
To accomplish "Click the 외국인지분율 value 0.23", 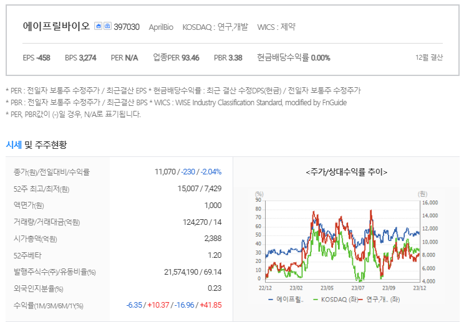I will 215,288.
